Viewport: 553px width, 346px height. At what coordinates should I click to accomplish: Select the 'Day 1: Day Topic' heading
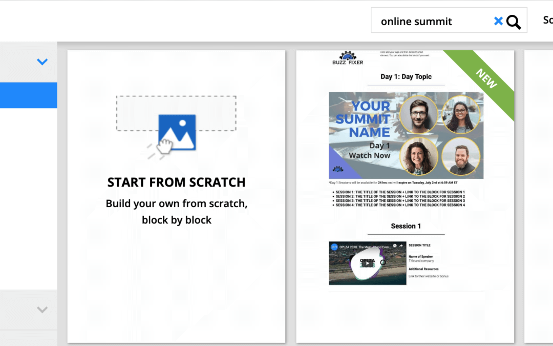(406, 77)
